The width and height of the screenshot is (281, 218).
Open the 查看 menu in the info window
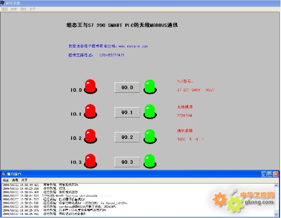15,180
